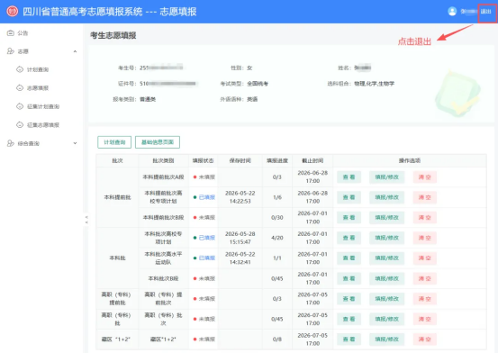Screen dimensions: 498x353
Task: View 本科批次高水平运动队 row
Action: point(349,258)
